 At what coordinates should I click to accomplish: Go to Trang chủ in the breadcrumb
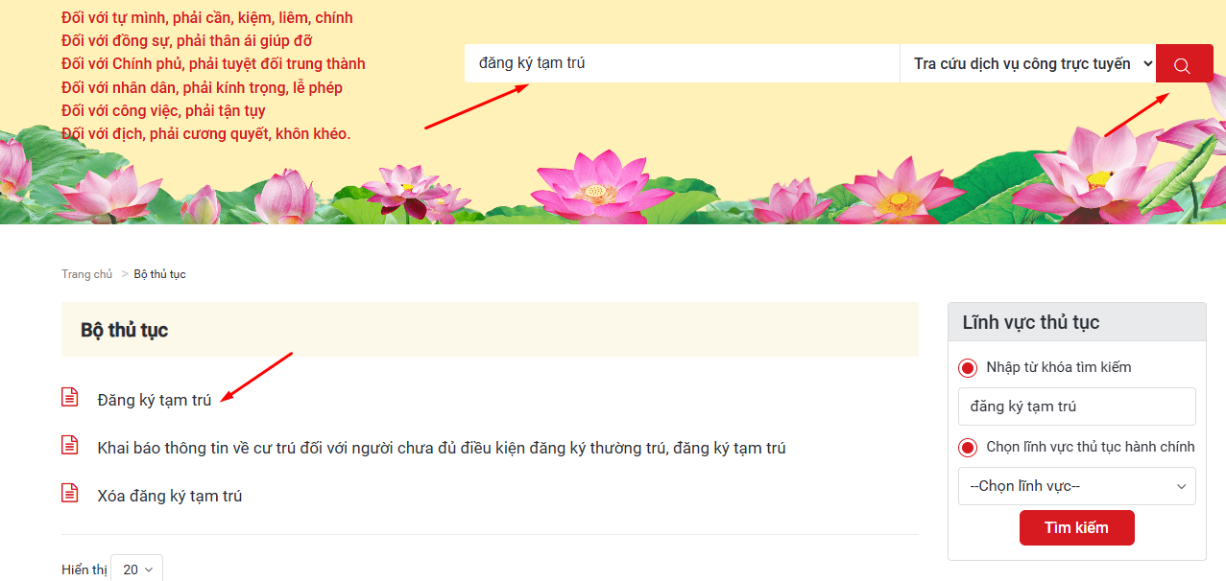click(x=87, y=274)
